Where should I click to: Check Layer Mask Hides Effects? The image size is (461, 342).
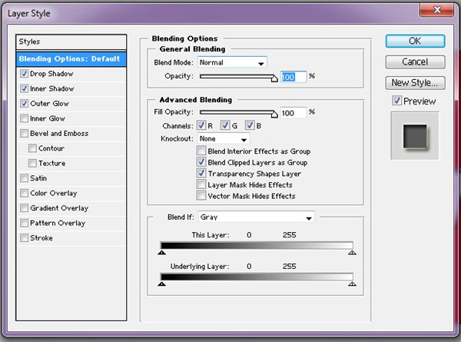(201, 184)
